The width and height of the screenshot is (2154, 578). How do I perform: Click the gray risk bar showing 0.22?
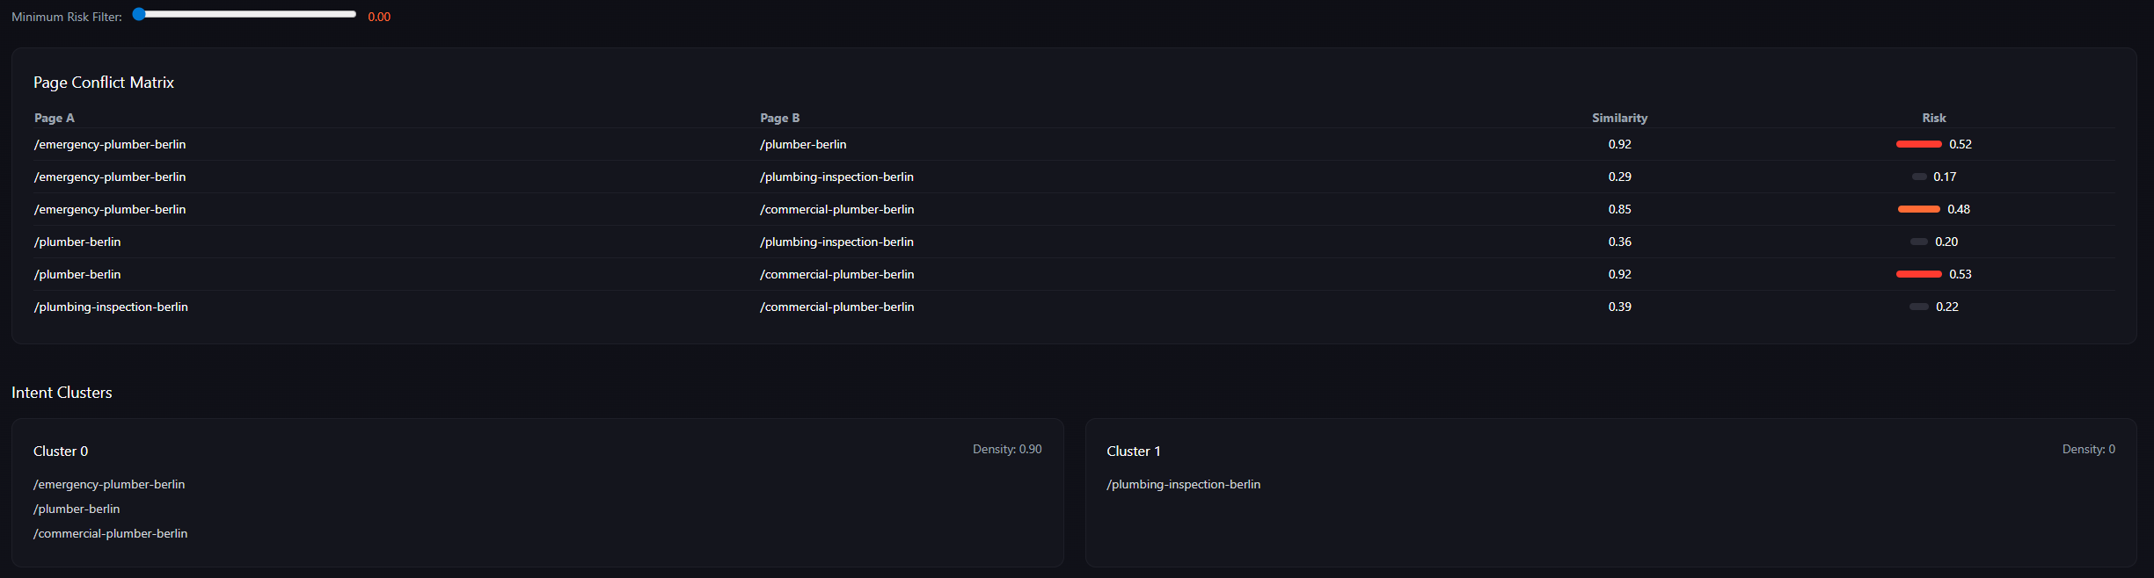(1919, 307)
